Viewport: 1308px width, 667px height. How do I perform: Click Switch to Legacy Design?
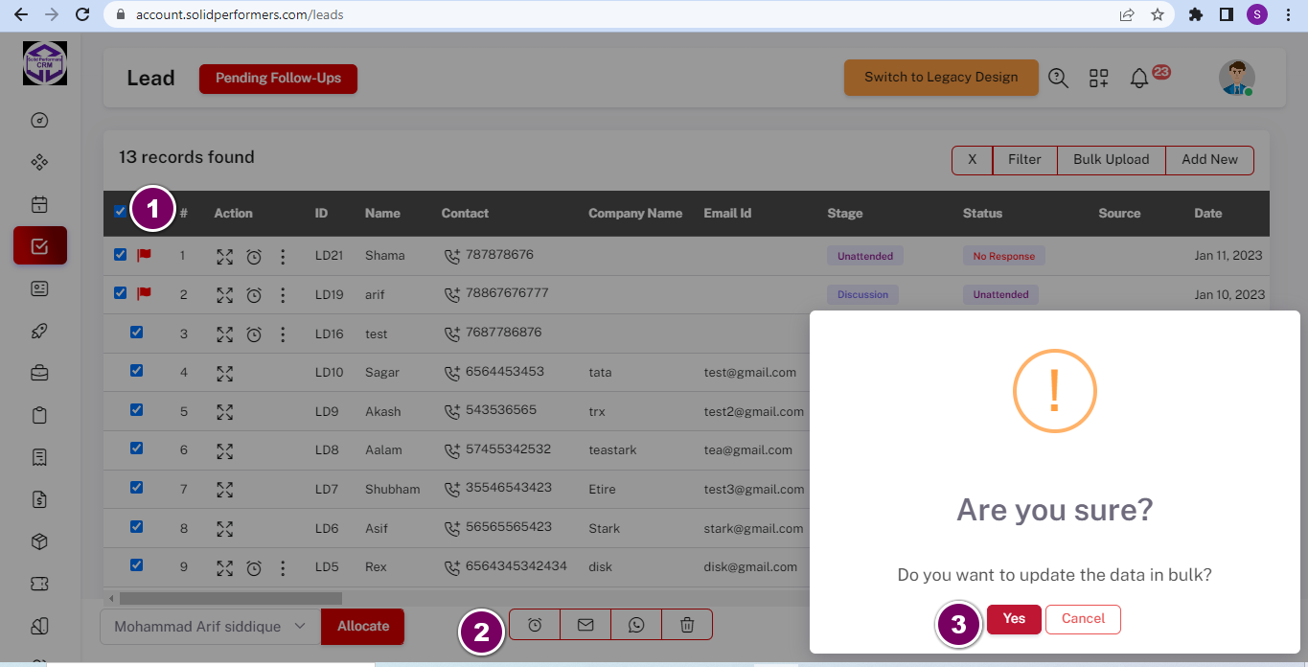[x=941, y=78]
